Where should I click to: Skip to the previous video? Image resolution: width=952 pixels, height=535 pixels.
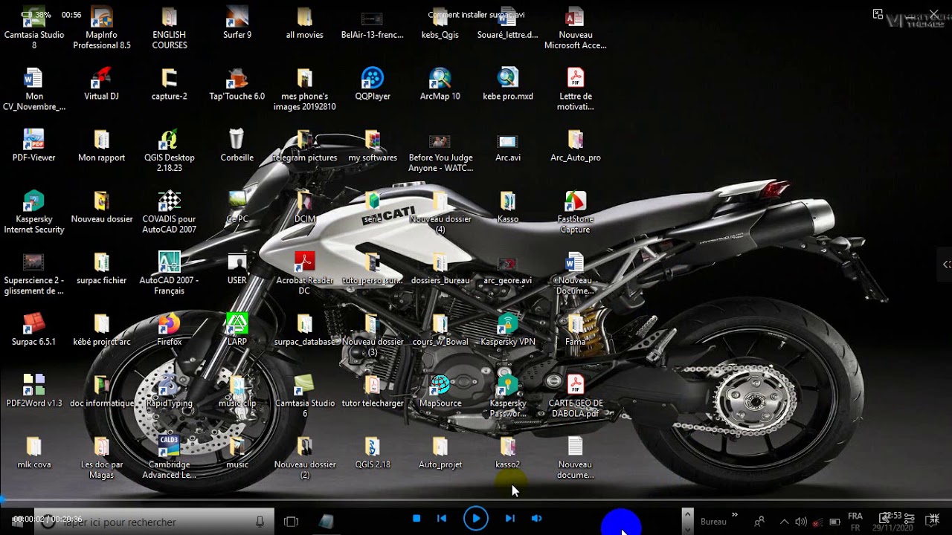[x=442, y=519]
